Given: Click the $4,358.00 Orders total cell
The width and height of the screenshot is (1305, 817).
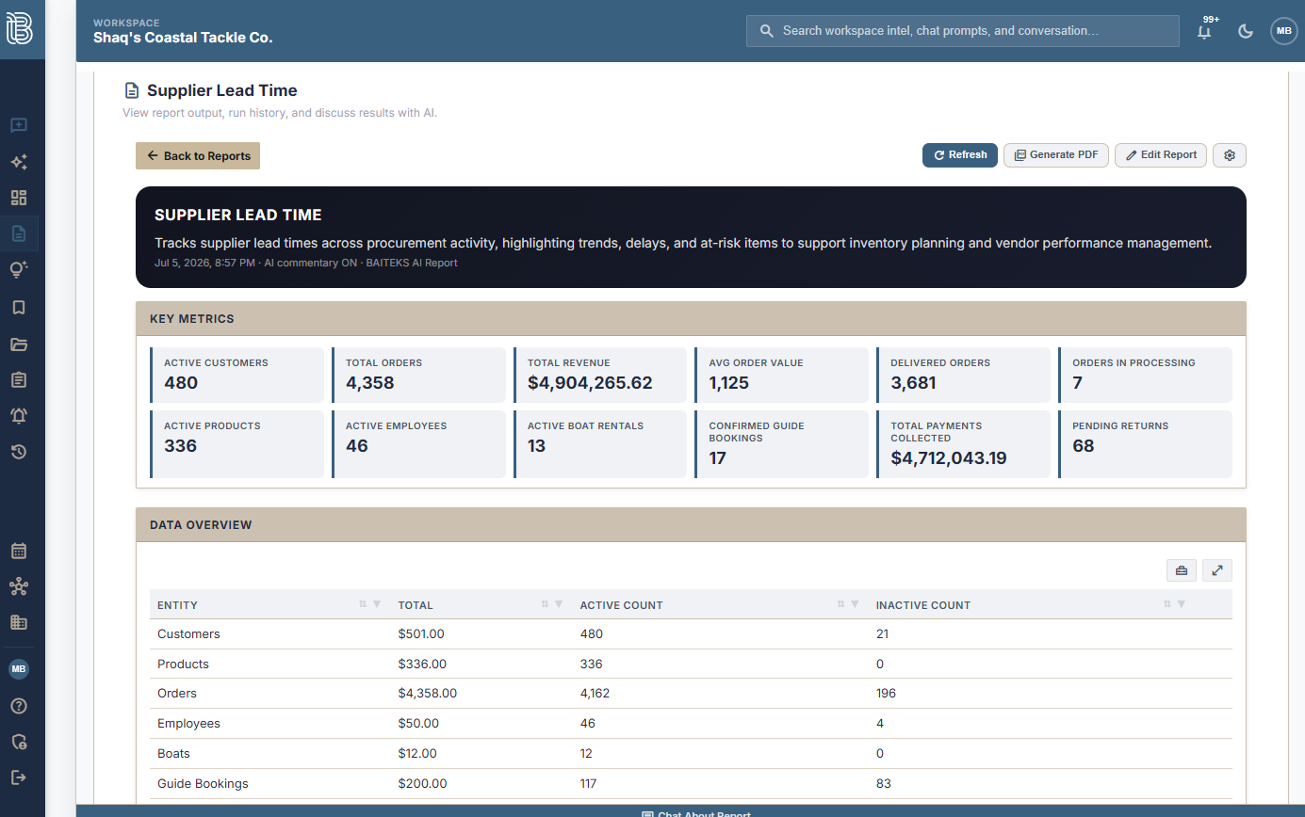Looking at the screenshot, I should (428, 694).
